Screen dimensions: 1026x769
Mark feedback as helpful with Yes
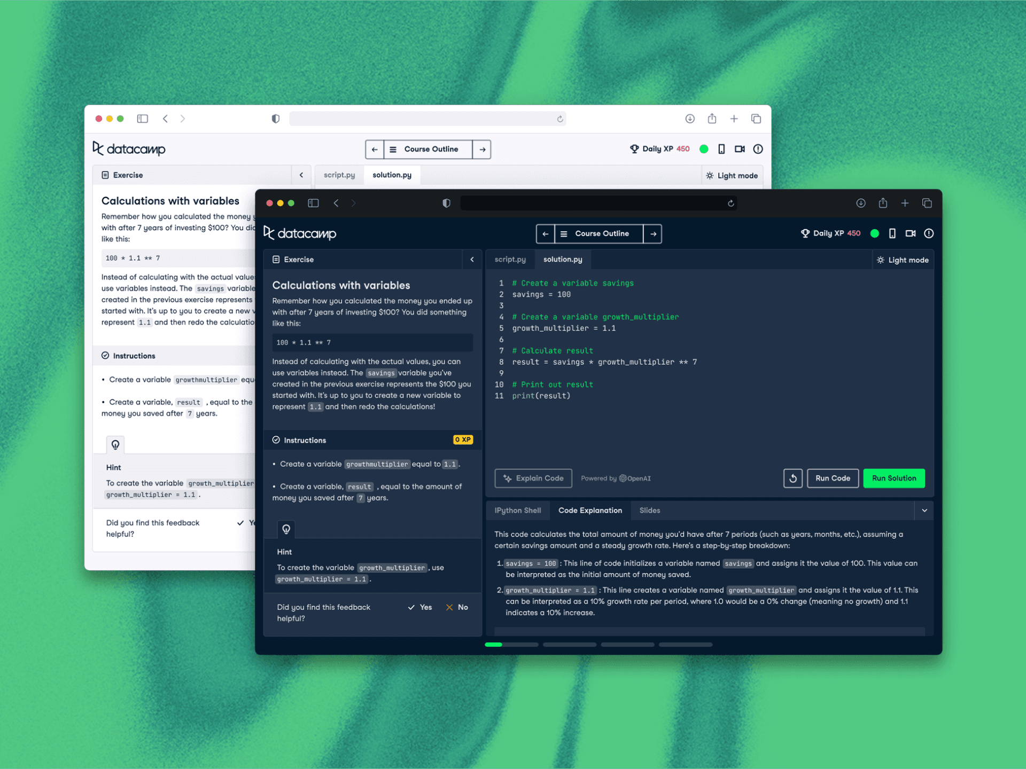point(420,607)
